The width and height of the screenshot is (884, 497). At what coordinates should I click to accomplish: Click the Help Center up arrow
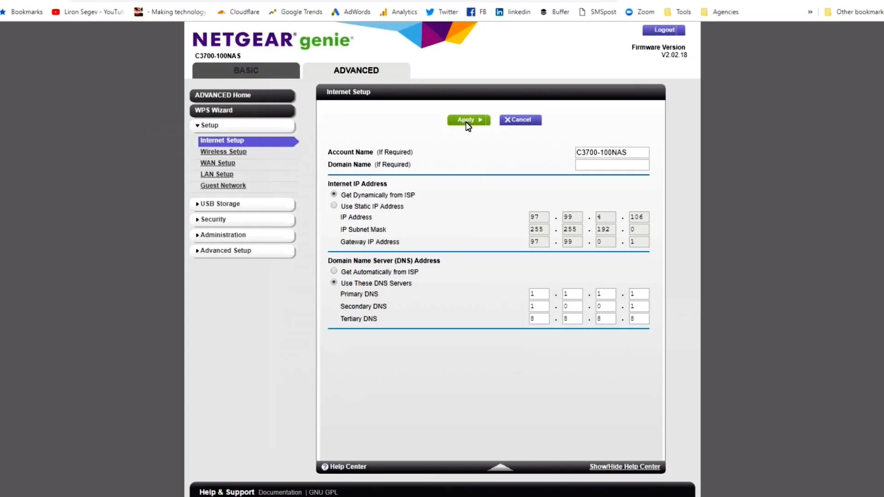(x=500, y=467)
